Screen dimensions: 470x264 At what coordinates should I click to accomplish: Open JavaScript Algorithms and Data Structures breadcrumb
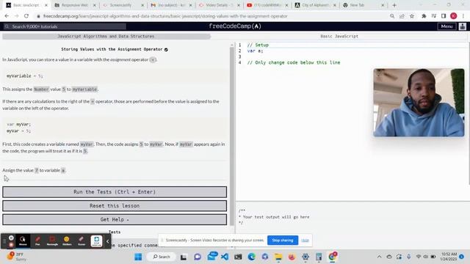point(106,36)
